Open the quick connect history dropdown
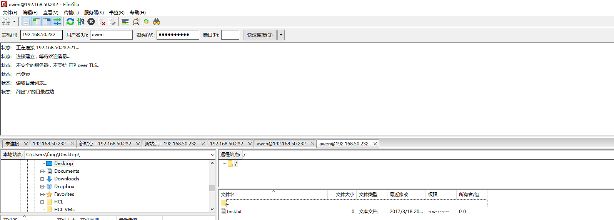This screenshot has width=614, height=220. pos(281,35)
